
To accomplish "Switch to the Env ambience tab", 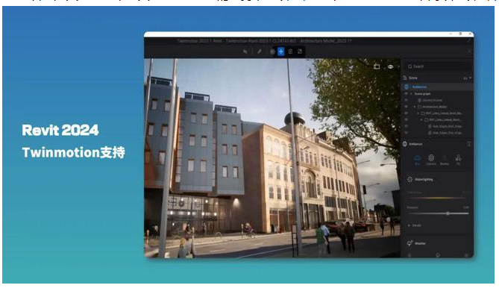I will point(417,160).
